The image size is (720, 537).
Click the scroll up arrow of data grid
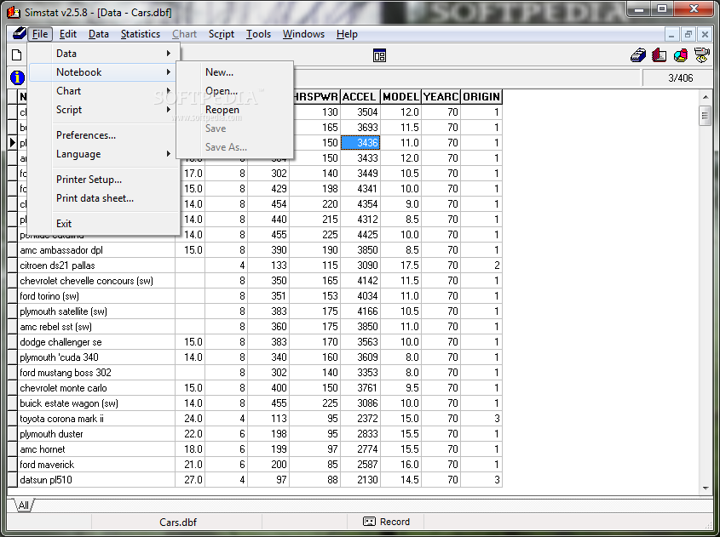pos(706,97)
